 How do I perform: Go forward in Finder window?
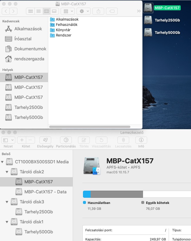(x=13, y=11)
